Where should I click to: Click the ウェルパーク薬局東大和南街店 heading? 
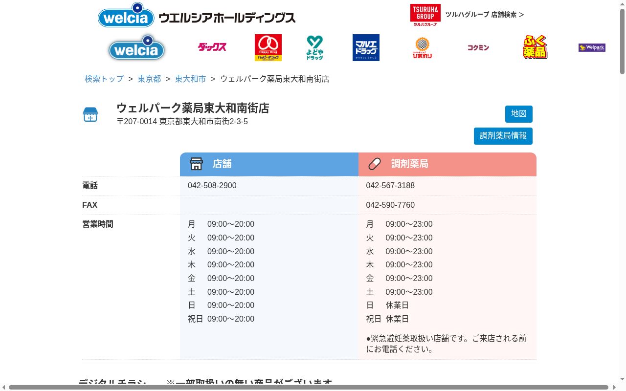pos(193,108)
